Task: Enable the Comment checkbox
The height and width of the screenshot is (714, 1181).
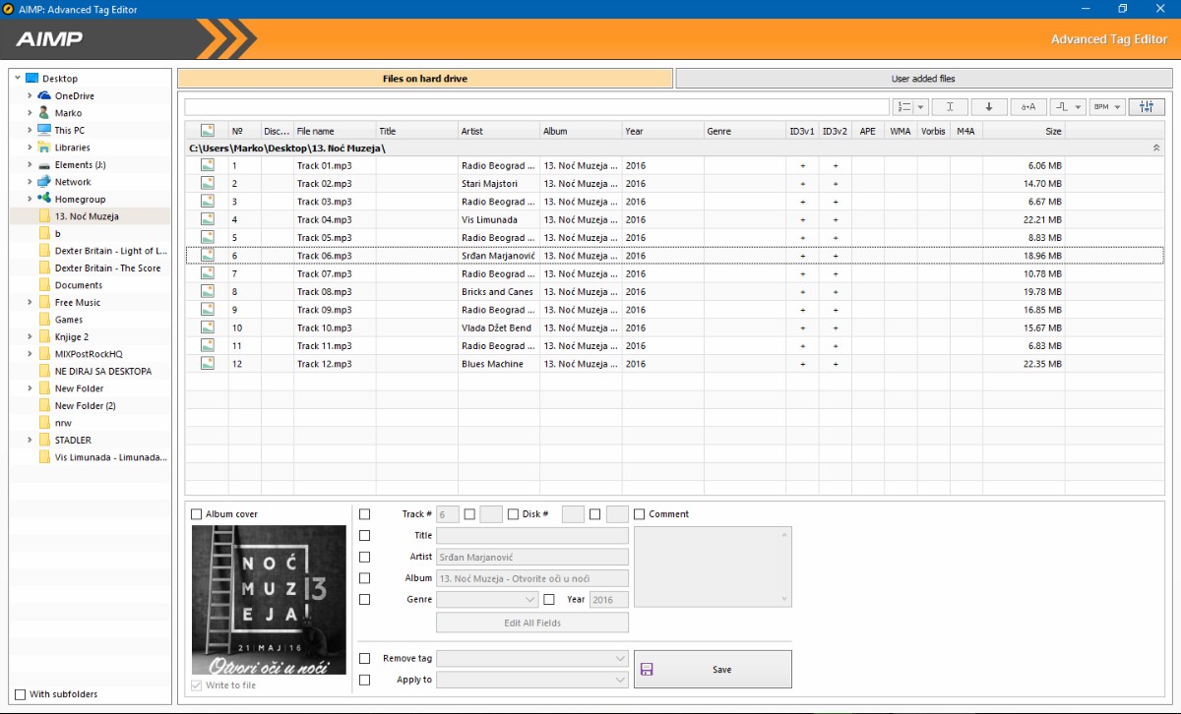Action: (640, 513)
